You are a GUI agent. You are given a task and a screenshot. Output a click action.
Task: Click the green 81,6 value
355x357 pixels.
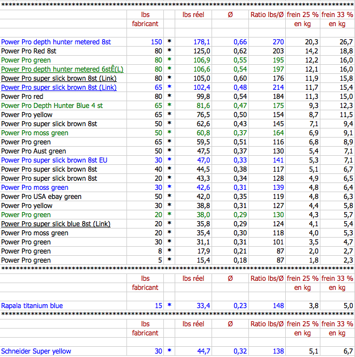[203, 106]
